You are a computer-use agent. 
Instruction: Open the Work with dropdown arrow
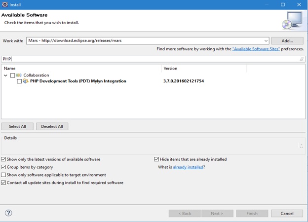(x=266, y=41)
